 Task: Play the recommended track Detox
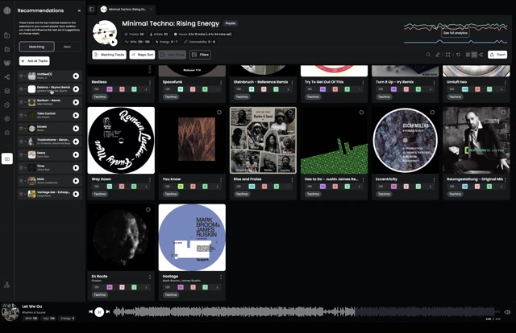76,154
